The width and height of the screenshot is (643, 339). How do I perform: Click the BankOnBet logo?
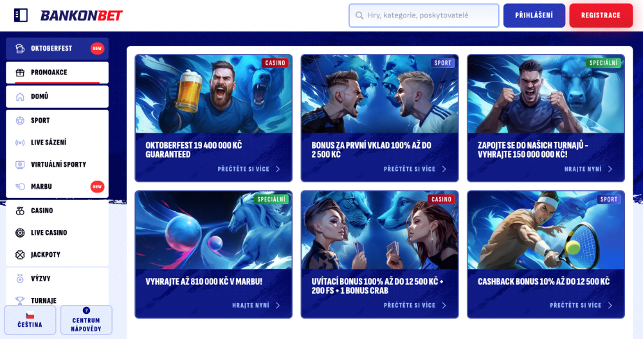tap(82, 15)
